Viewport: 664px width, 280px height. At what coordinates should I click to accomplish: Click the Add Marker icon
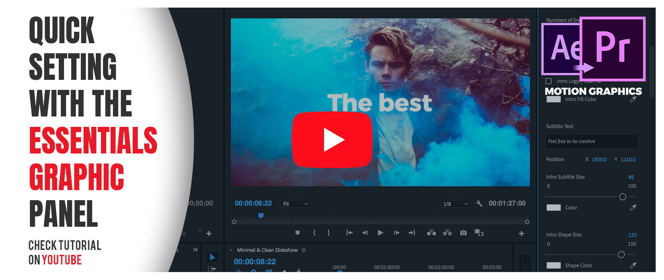[297, 233]
